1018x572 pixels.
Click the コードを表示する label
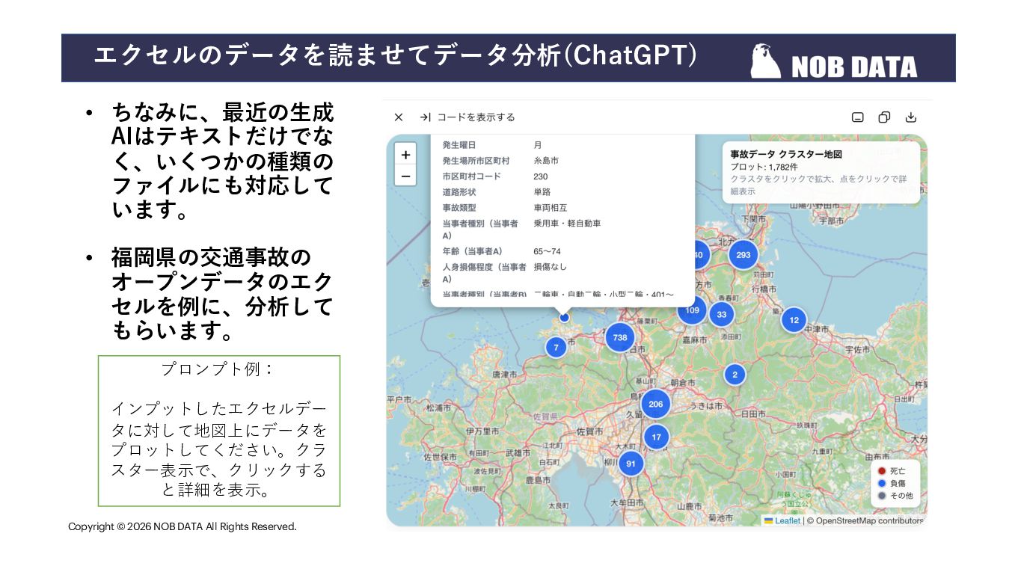point(476,117)
